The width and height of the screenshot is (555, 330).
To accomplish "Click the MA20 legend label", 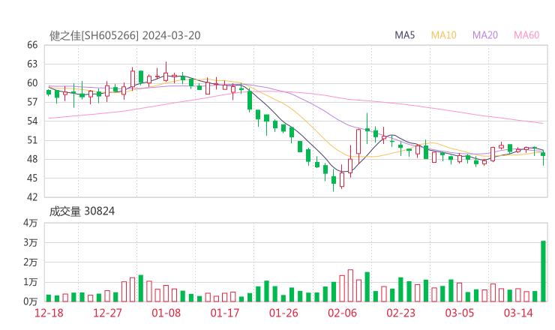I will pos(485,35).
